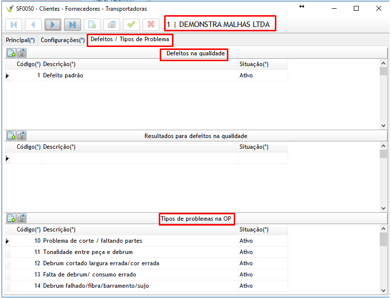391x298 pixels.
Task: Minimize the SF0050 window
Action: (334, 8)
